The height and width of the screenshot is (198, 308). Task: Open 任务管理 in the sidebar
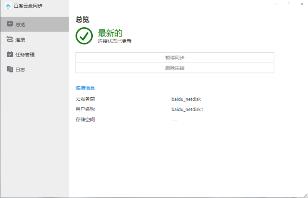[35, 54]
